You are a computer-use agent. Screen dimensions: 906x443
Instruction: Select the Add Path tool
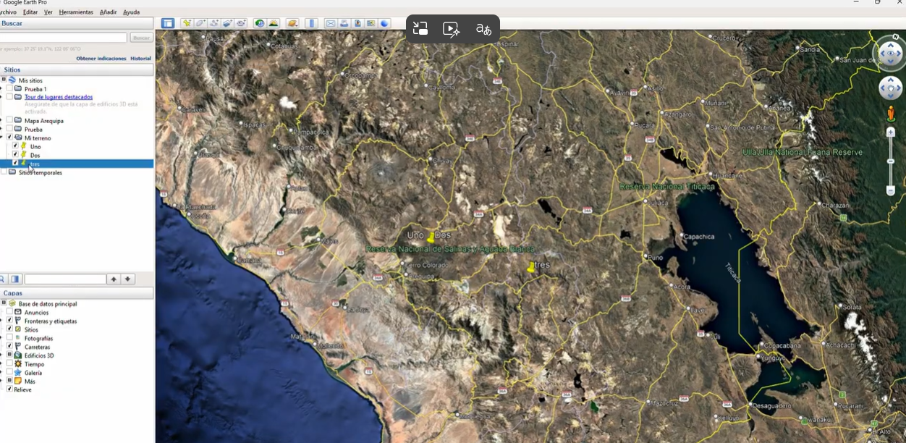[214, 23]
